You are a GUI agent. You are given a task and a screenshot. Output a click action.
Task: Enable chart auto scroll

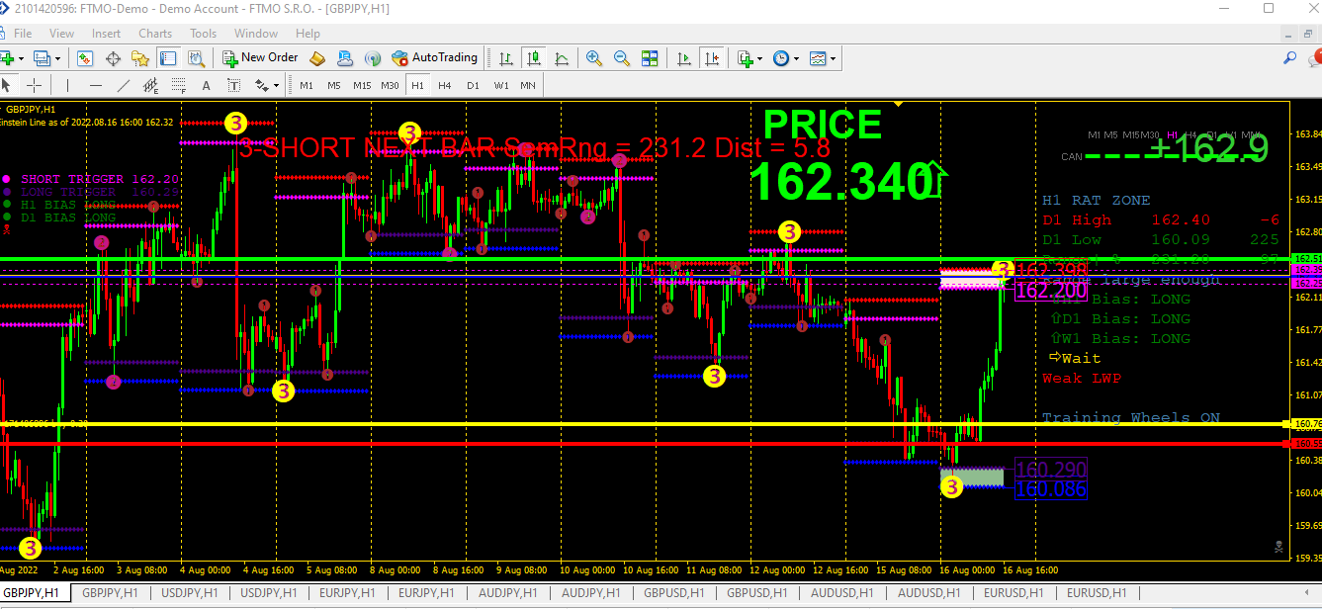[x=684, y=57]
